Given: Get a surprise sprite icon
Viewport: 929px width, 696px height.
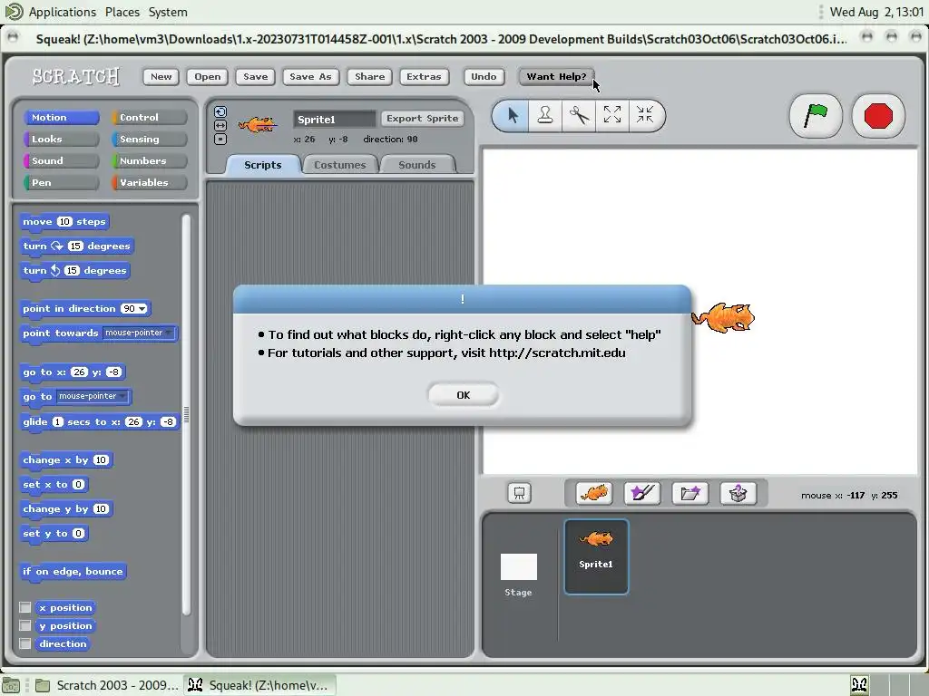Looking at the screenshot, I should point(738,493).
